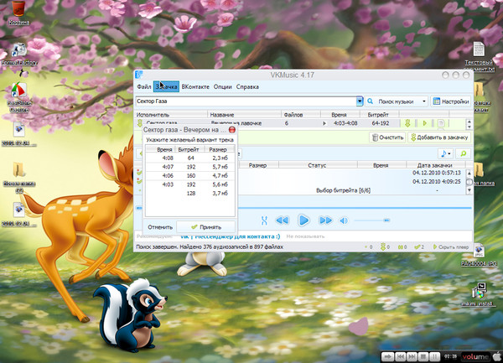Viewport: 503px width, 363px height.
Task: Click Не показывать link
Action: (x=305, y=236)
